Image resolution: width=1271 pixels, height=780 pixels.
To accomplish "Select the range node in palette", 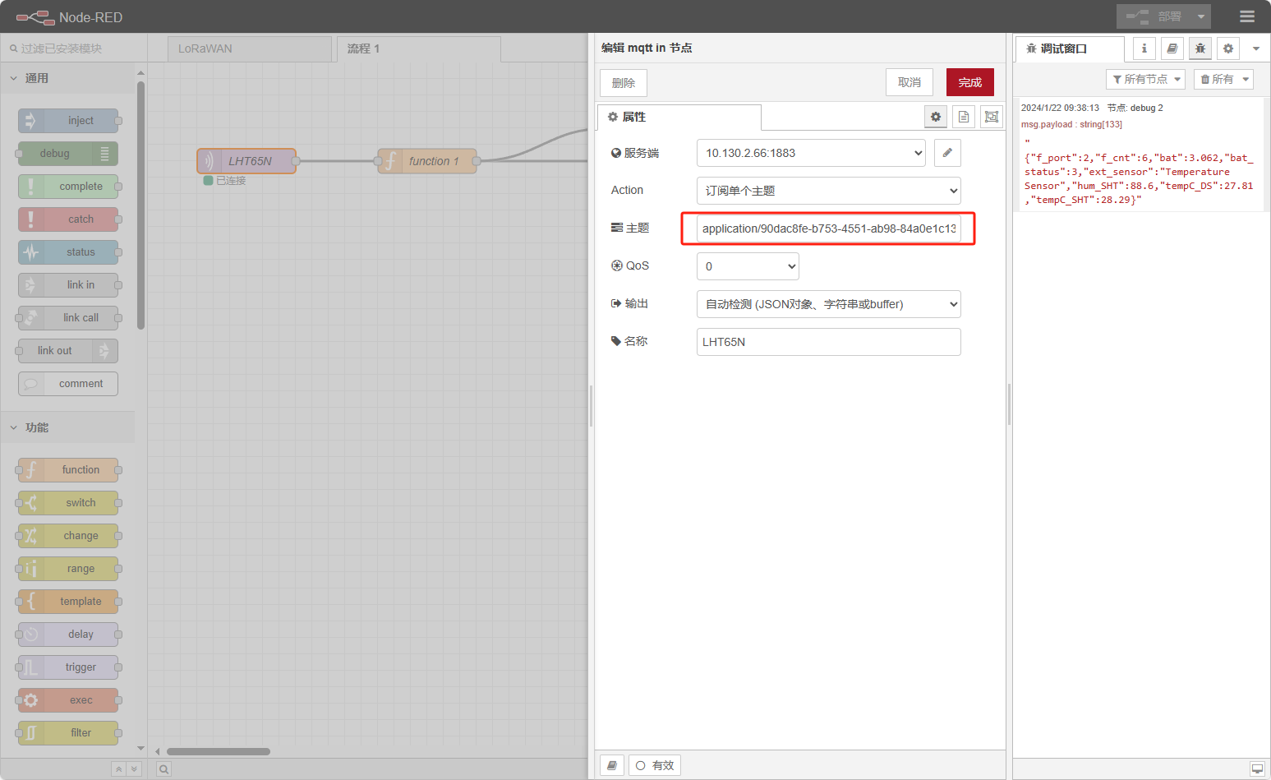I will [x=68, y=569].
